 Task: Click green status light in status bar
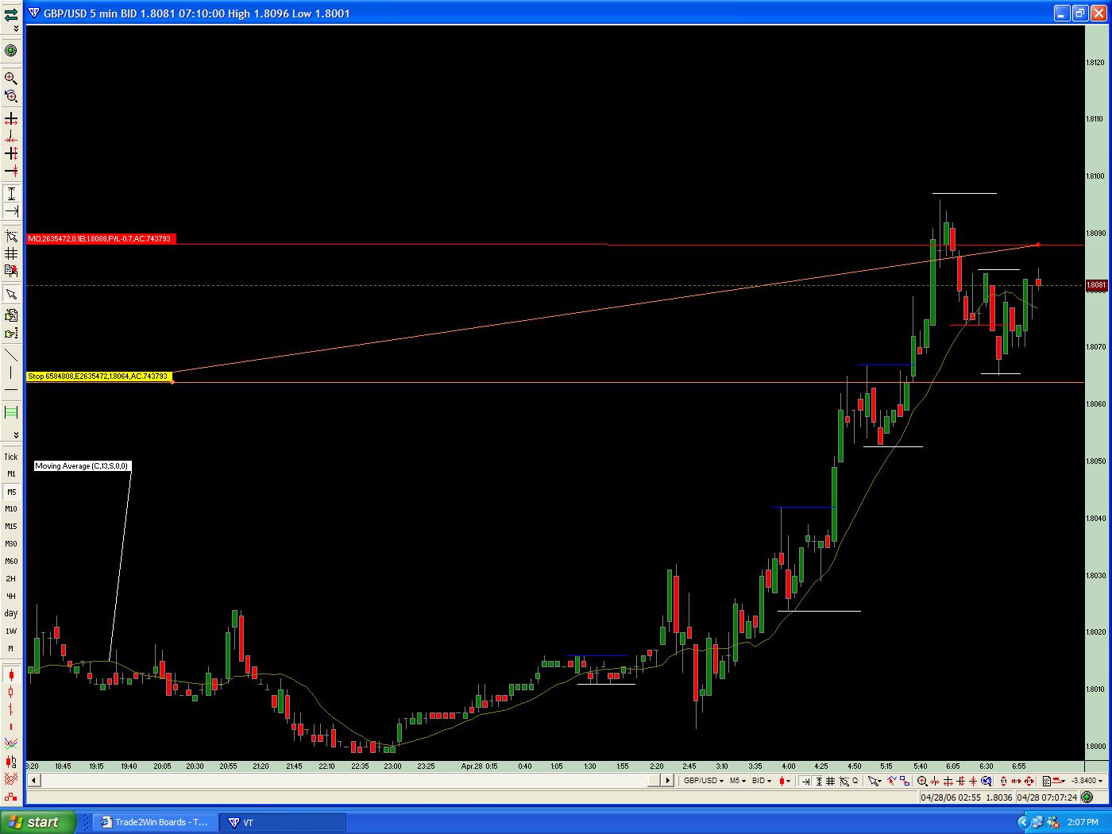pyautogui.click(x=1087, y=797)
